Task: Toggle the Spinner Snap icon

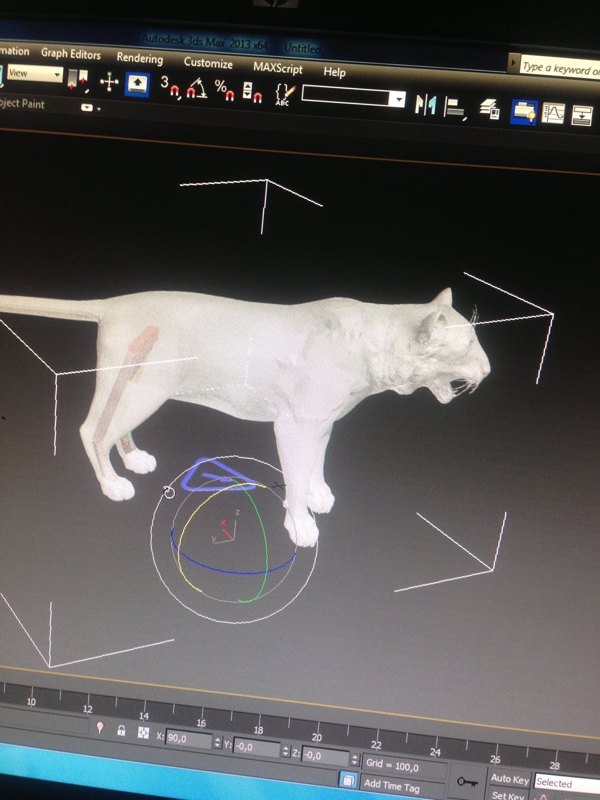Action: coord(252,92)
